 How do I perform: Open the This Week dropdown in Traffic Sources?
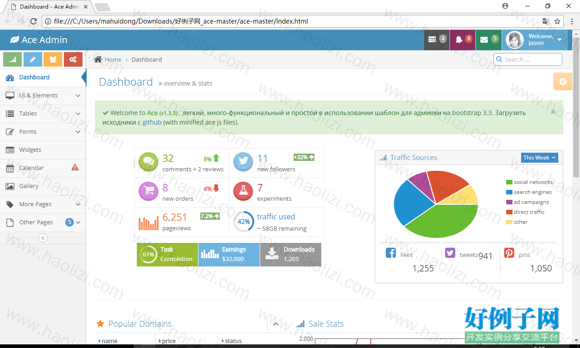pyautogui.click(x=539, y=158)
